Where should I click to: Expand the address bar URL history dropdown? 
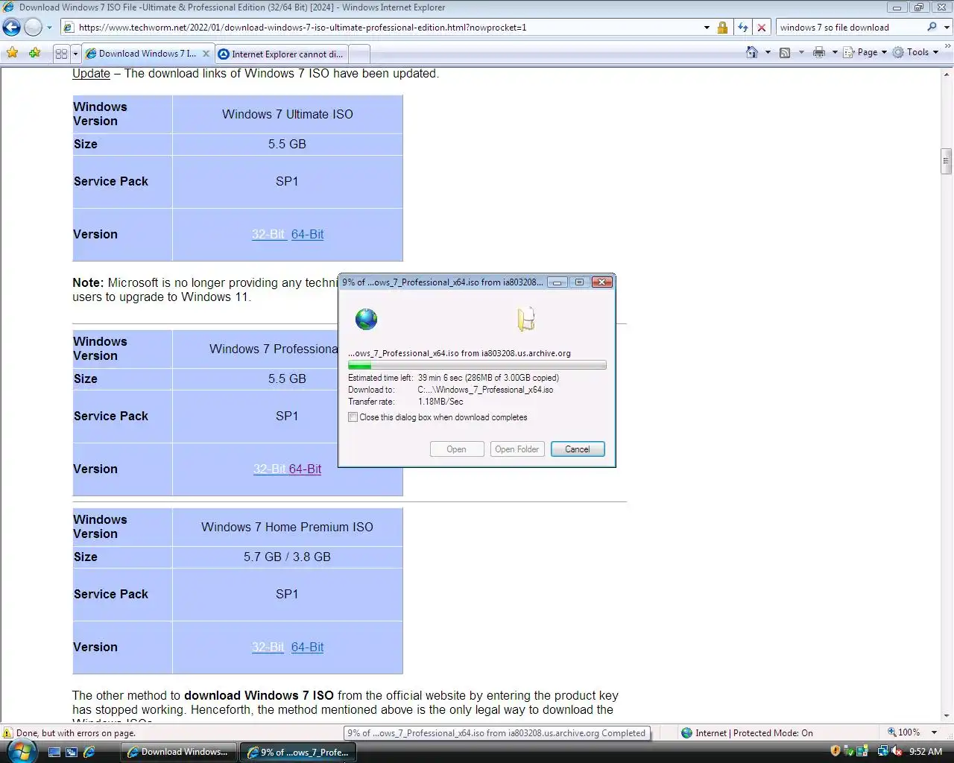click(x=707, y=28)
